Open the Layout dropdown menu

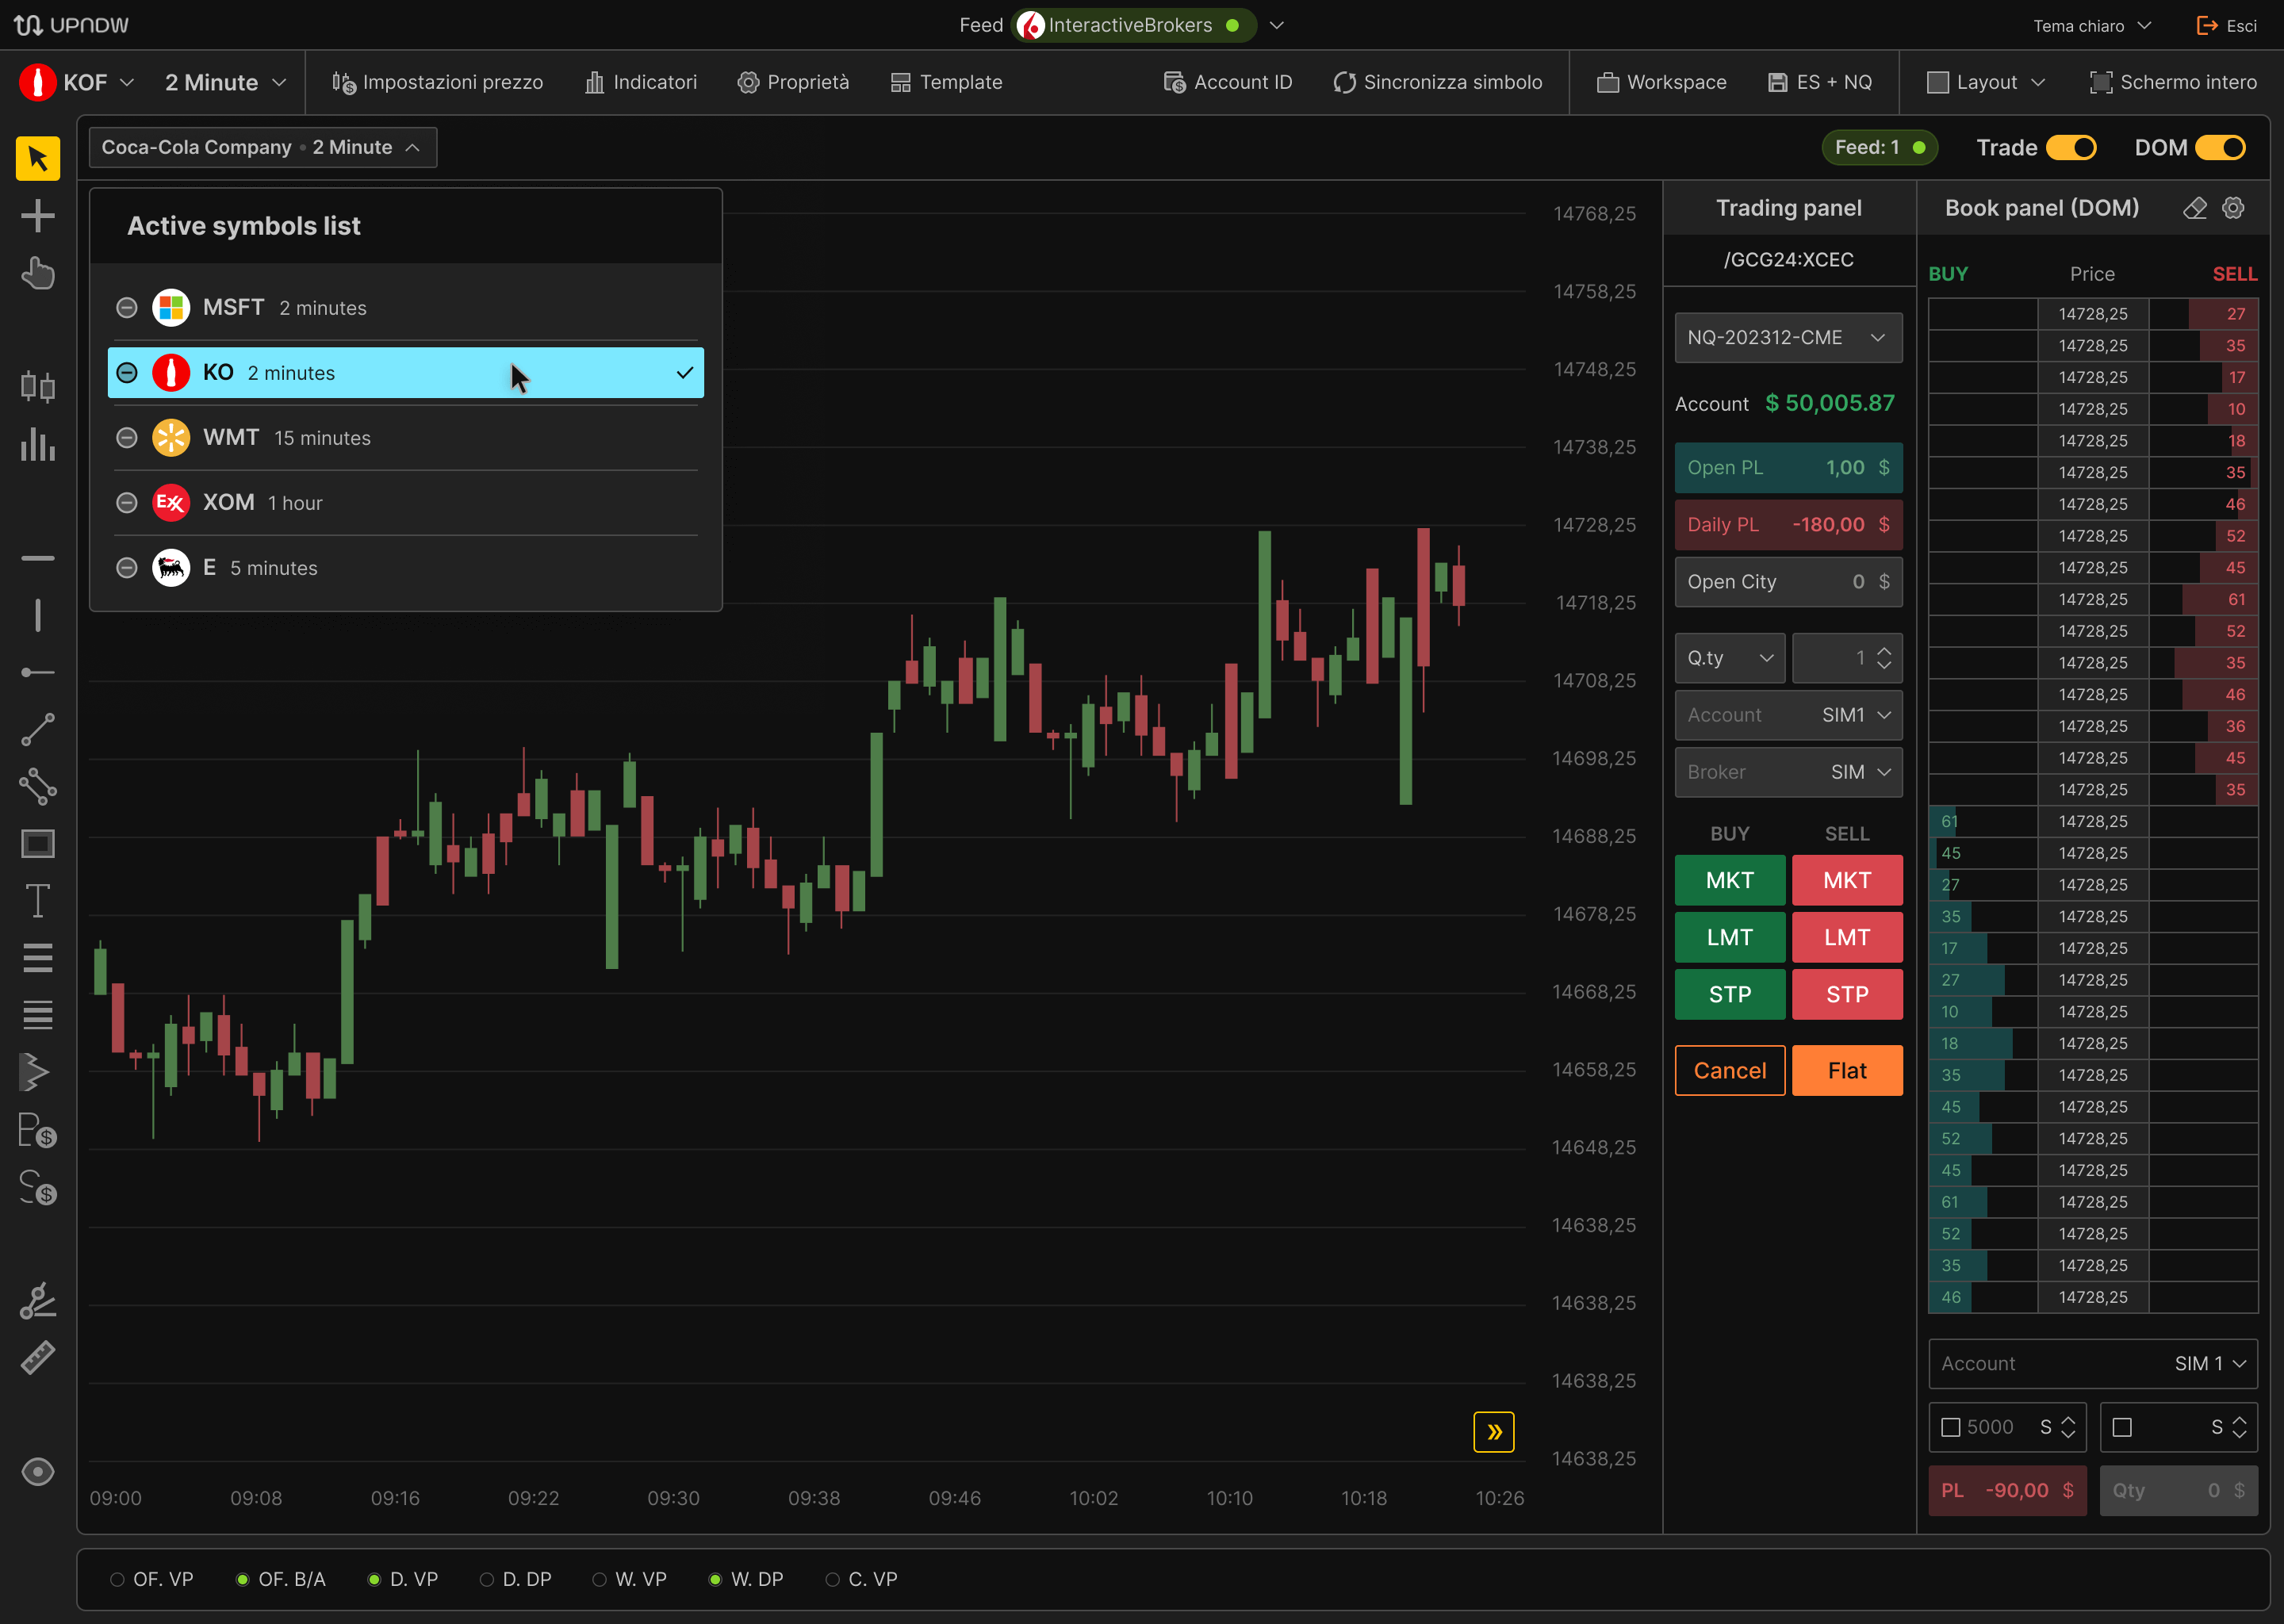coord(1986,82)
